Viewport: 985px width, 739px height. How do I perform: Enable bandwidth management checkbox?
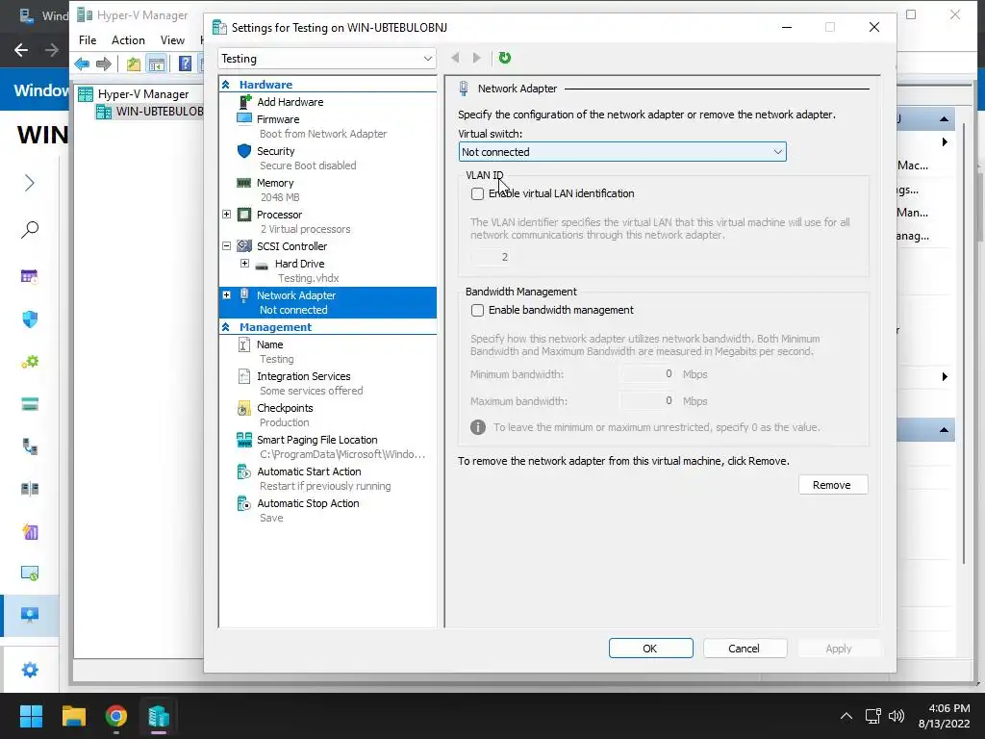(477, 311)
